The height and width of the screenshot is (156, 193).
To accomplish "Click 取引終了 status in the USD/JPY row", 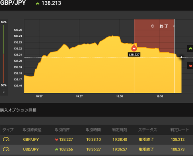I will [146, 149].
